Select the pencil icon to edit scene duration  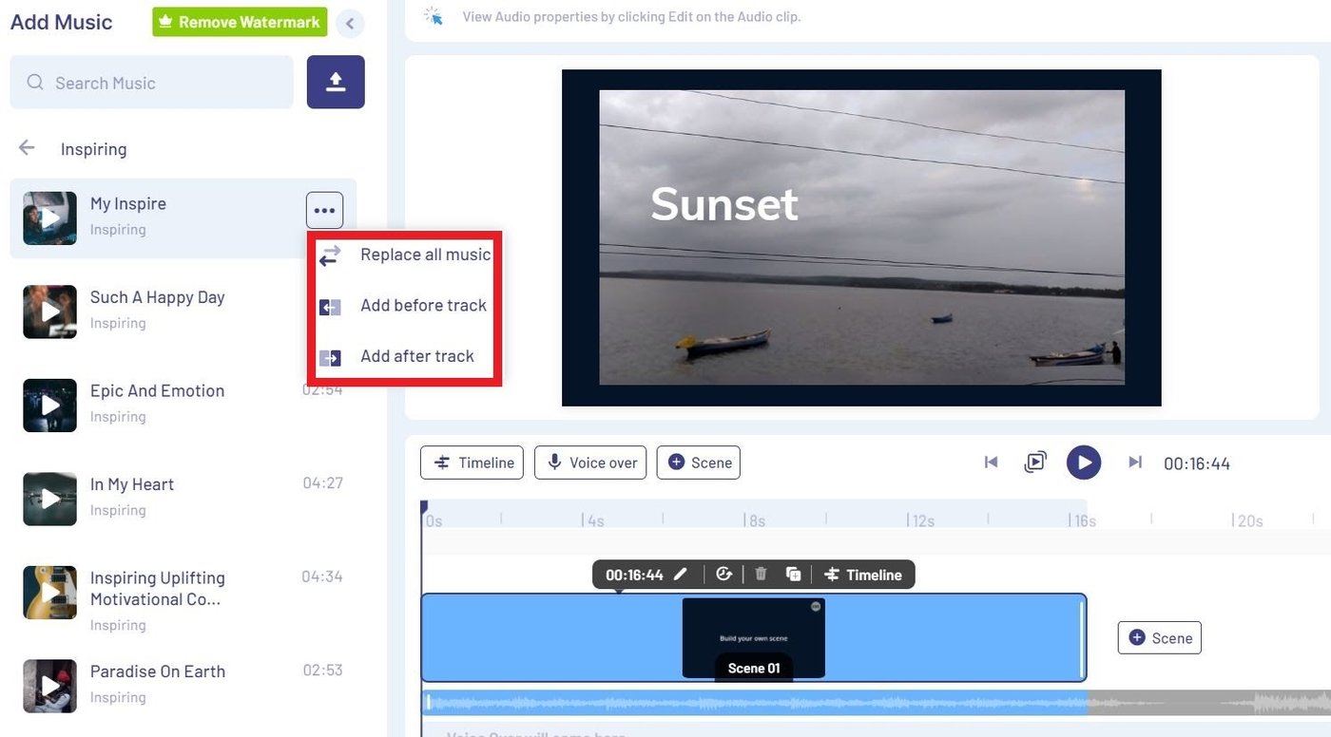point(679,574)
